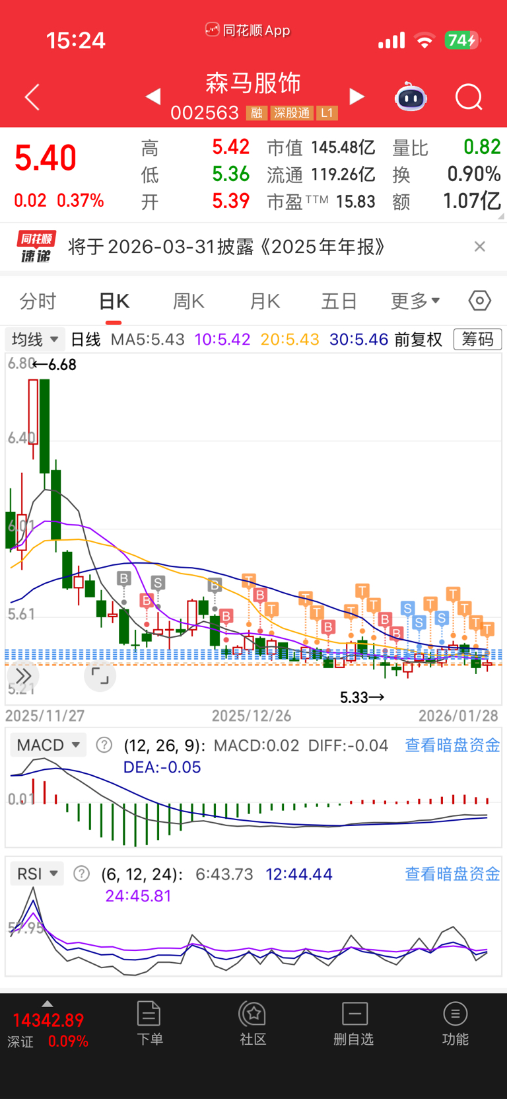The height and width of the screenshot is (1099, 507).
Task: Tap the MA 10:5.42 purple label
Action: click(222, 339)
